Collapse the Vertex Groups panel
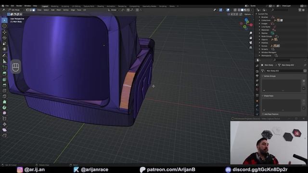Screen dimensions: 308x173 pos(263,76)
